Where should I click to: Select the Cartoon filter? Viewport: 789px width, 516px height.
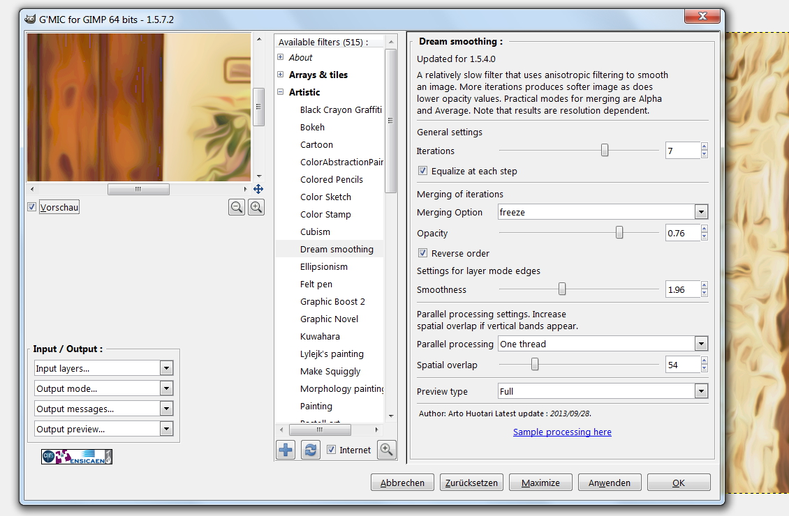pos(316,145)
